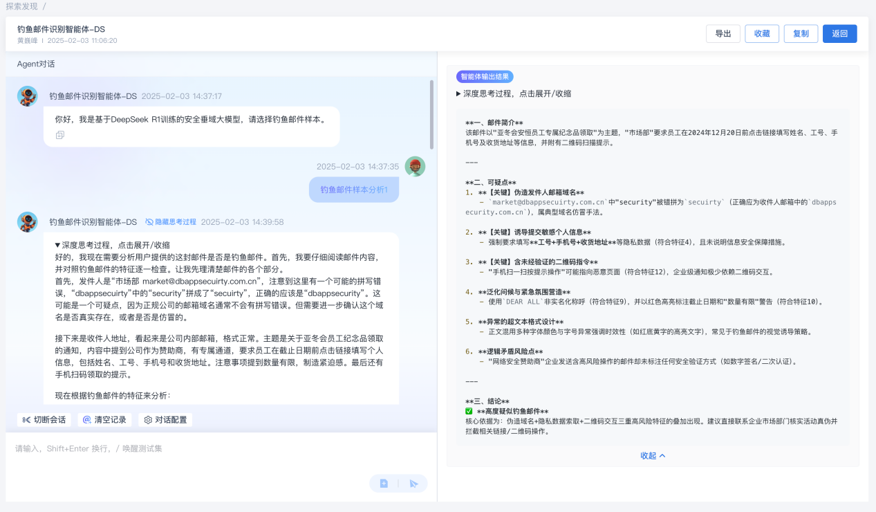This screenshot has width=876, height=512.
Task: Collapse output panel with 收起 chevron
Action: click(653, 456)
